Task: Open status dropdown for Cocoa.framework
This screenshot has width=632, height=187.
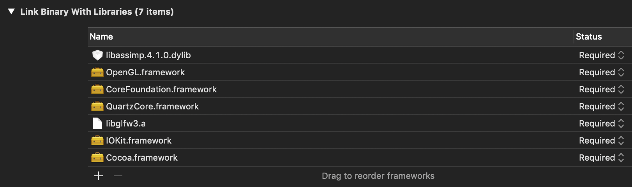Action: coord(601,158)
